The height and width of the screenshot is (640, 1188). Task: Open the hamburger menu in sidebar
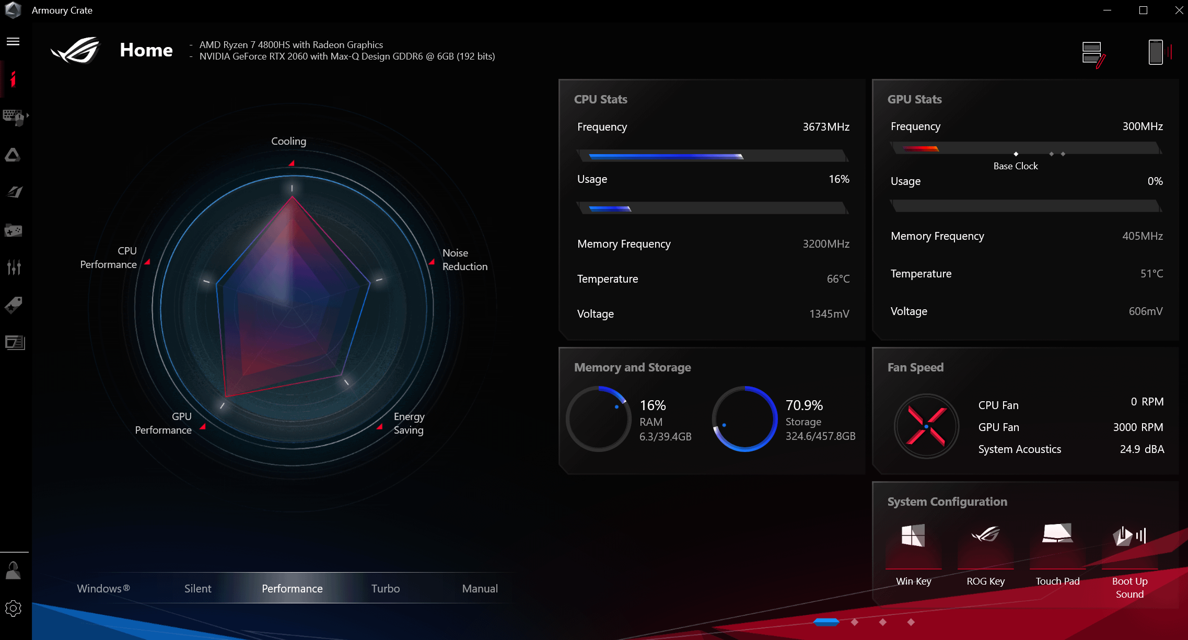(13, 41)
